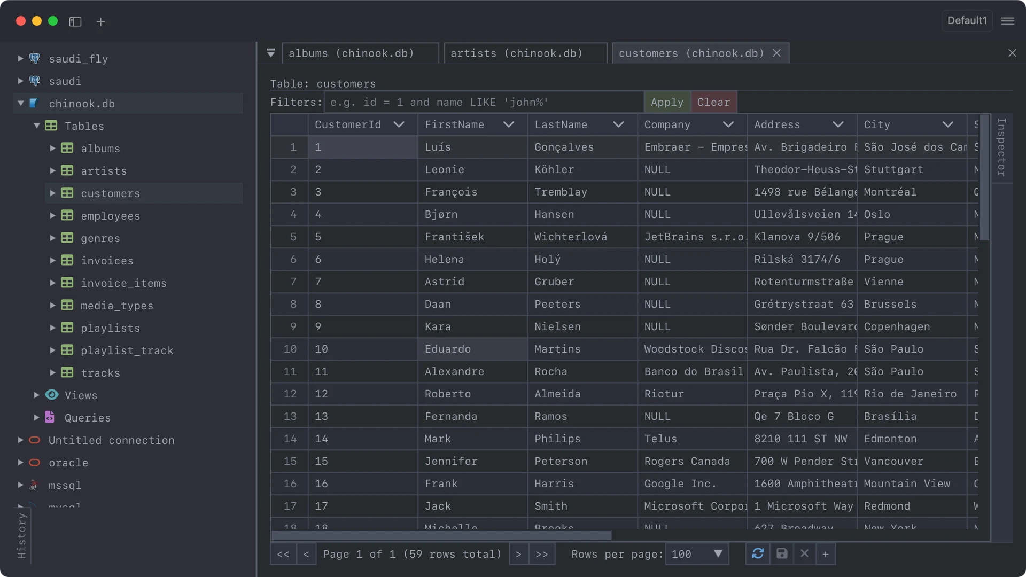Click the Apply filter button
Image resolution: width=1026 pixels, height=577 pixels.
pyautogui.click(x=667, y=102)
